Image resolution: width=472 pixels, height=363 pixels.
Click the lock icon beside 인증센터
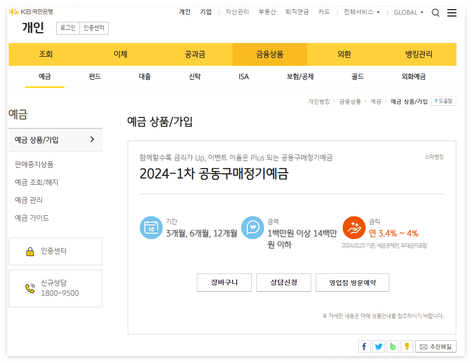pos(30,251)
